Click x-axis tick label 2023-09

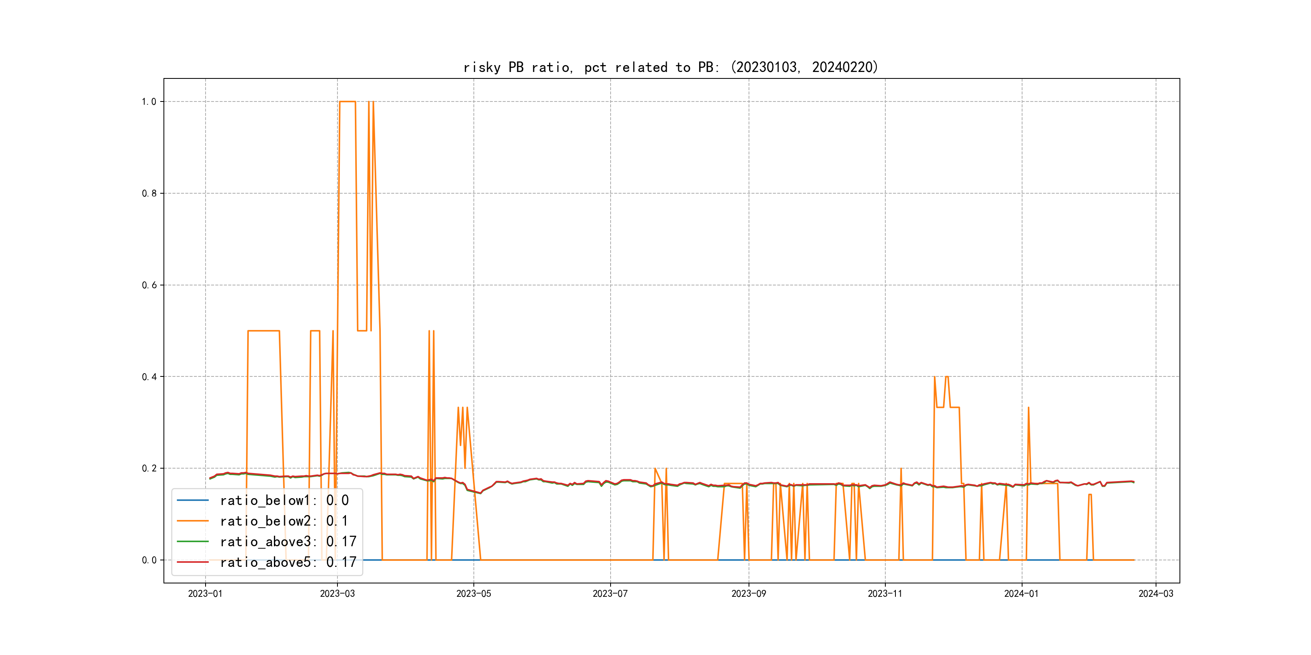[748, 594]
